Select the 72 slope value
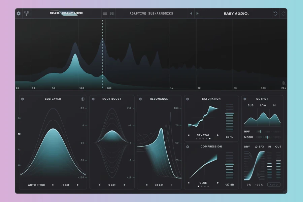Screen dimensions: 303x202 coord(19,149)
